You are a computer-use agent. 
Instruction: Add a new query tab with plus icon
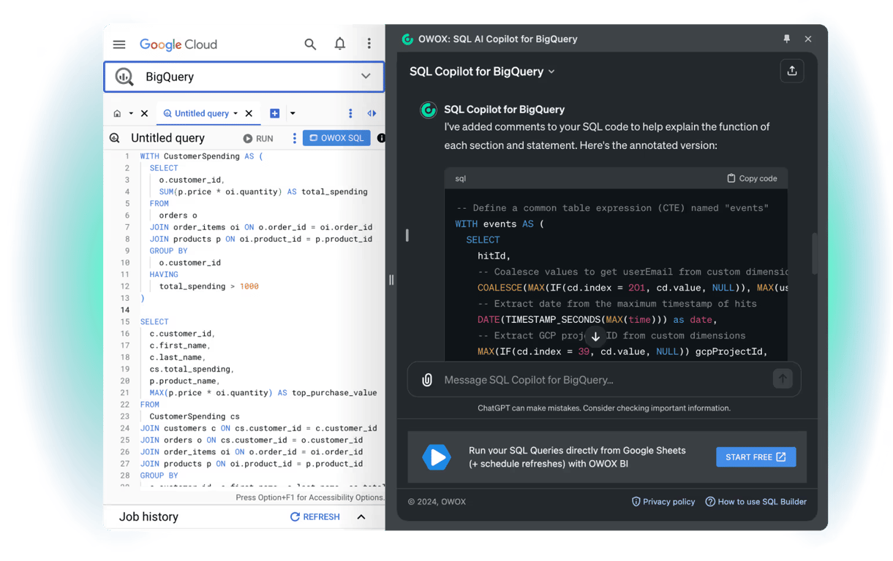[275, 113]
